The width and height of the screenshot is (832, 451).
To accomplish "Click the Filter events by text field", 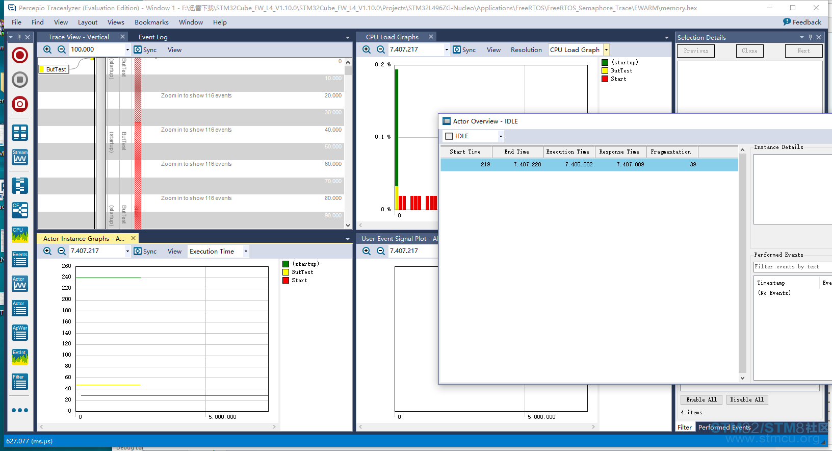I will tap(793, 267).
